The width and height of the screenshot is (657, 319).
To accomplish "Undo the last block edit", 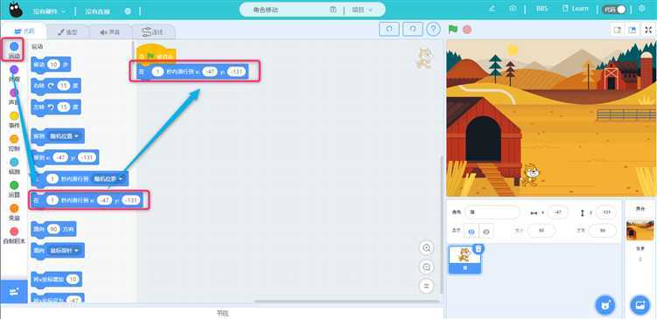I will (388, 30).
